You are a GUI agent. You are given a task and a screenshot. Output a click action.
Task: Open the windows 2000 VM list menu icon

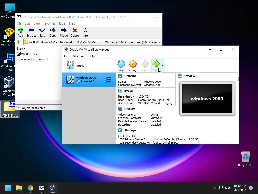pyautogui.click(x=108, y=80)
